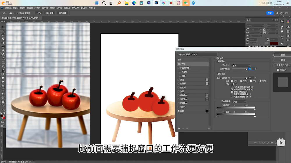Click the fx icon in Layer Style dialog
The image size is (291, 163).
click(179, 128)
